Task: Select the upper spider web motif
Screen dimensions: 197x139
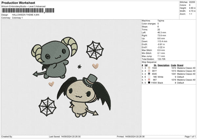Action: [95, 50]
